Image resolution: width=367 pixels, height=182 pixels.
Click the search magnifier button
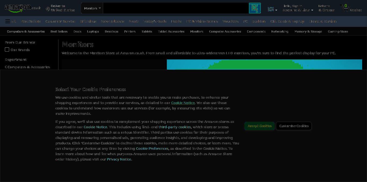point(255,8)
